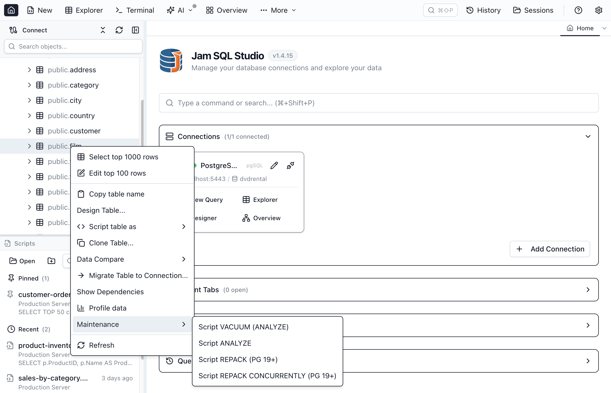Click the command search field on Home page
Image resolution: width=611 pixels, height=393 pixels.
click(x=379, y=103)
